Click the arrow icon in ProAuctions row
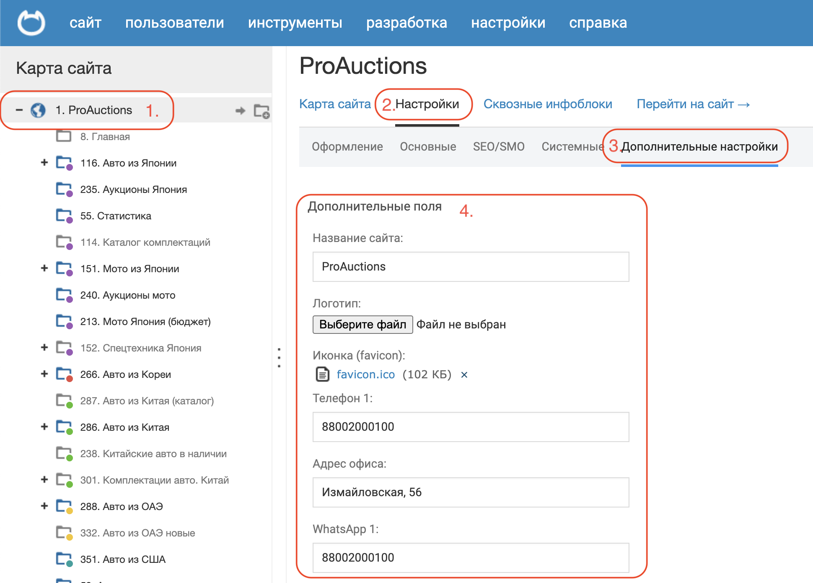813x583 pixels. (x=240, y=111)
